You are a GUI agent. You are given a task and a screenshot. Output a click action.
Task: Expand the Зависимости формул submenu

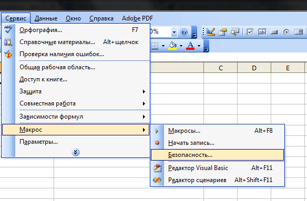coord(76,117)
